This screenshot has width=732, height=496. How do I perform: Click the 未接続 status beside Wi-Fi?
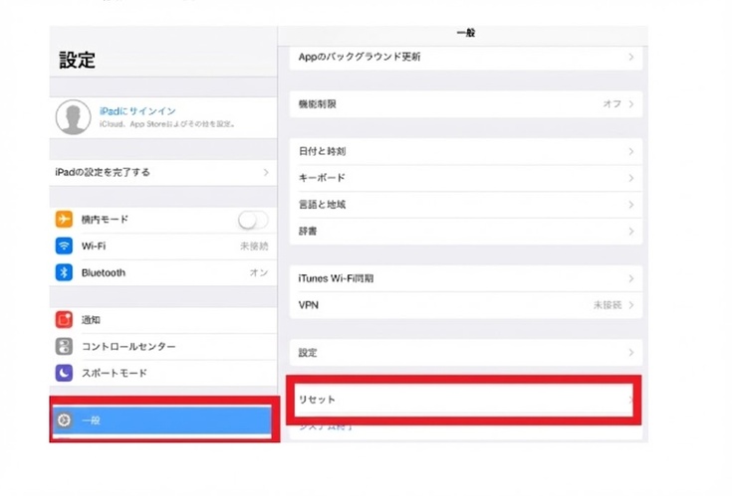coord(254,246)
